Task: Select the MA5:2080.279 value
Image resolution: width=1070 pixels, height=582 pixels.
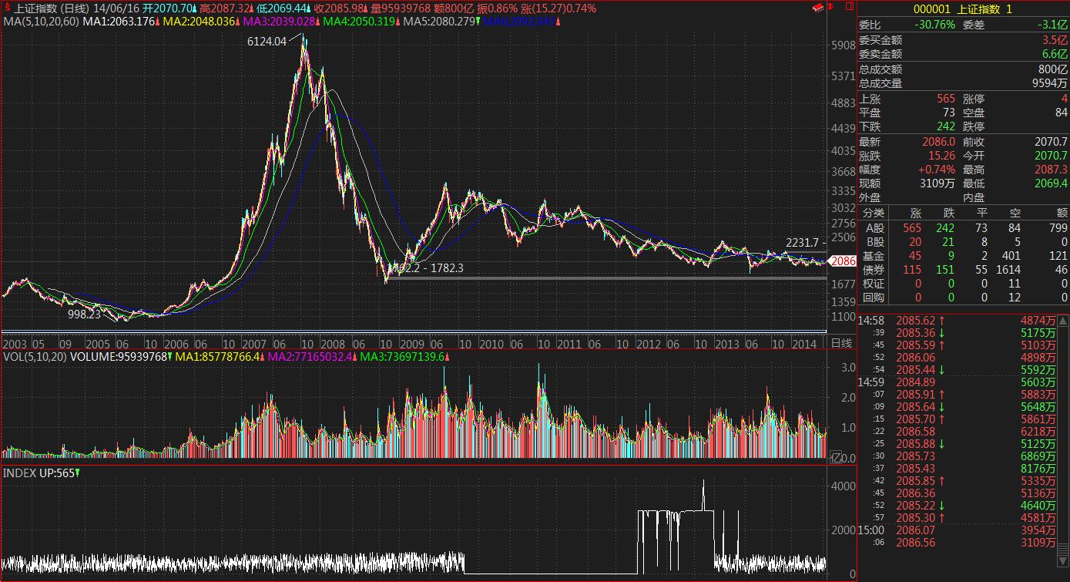Action: pos(440,22)
